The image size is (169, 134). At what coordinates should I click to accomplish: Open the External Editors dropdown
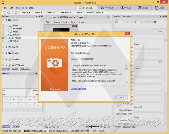pyautogui.click(x=95, y=13)
